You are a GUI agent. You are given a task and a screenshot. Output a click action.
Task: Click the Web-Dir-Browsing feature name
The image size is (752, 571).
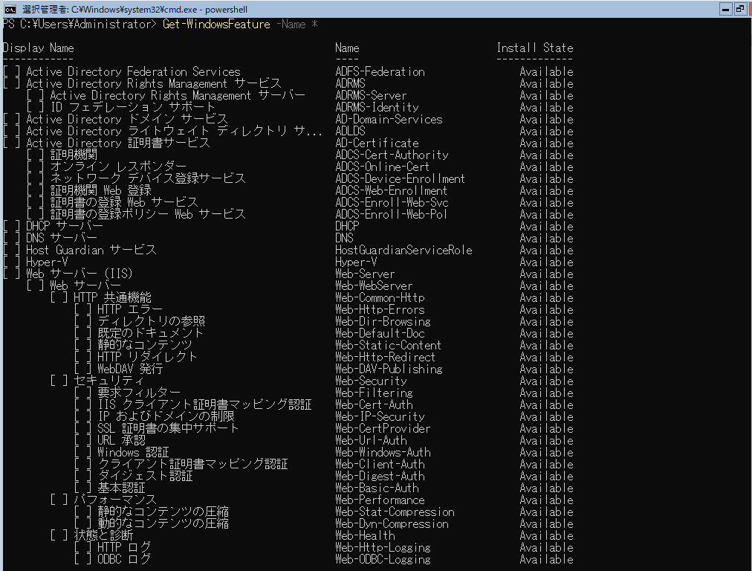[x=383, y=321]
